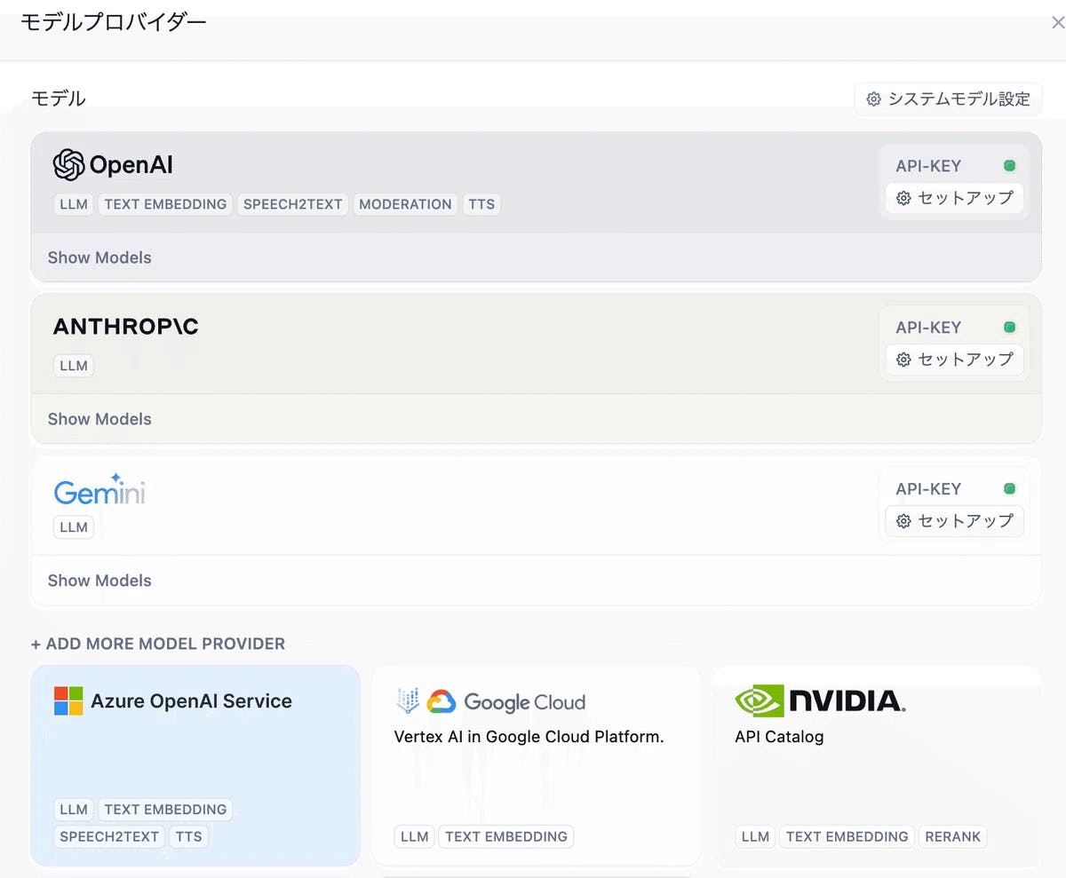Screen dimensions: 1066x878
Task: Expand Show Models under Anthropic
Action: 99,419
